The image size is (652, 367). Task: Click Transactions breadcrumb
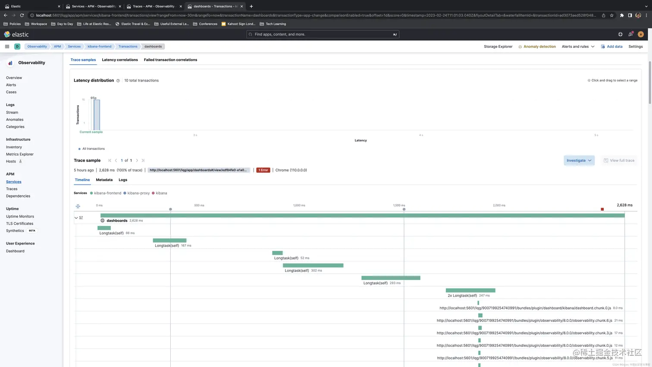click(x=128, y=47)
